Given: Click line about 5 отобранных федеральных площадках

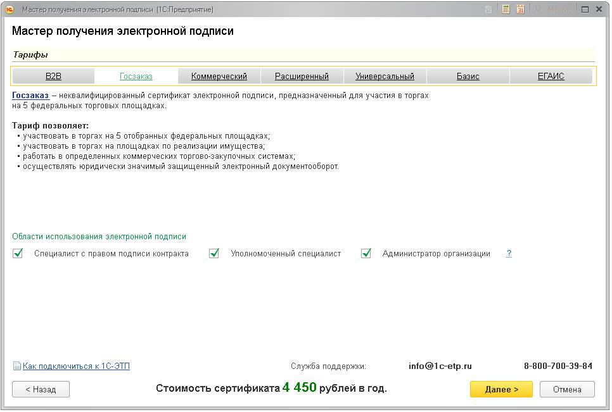Looking at the screenshot, I should click(146, 135).
